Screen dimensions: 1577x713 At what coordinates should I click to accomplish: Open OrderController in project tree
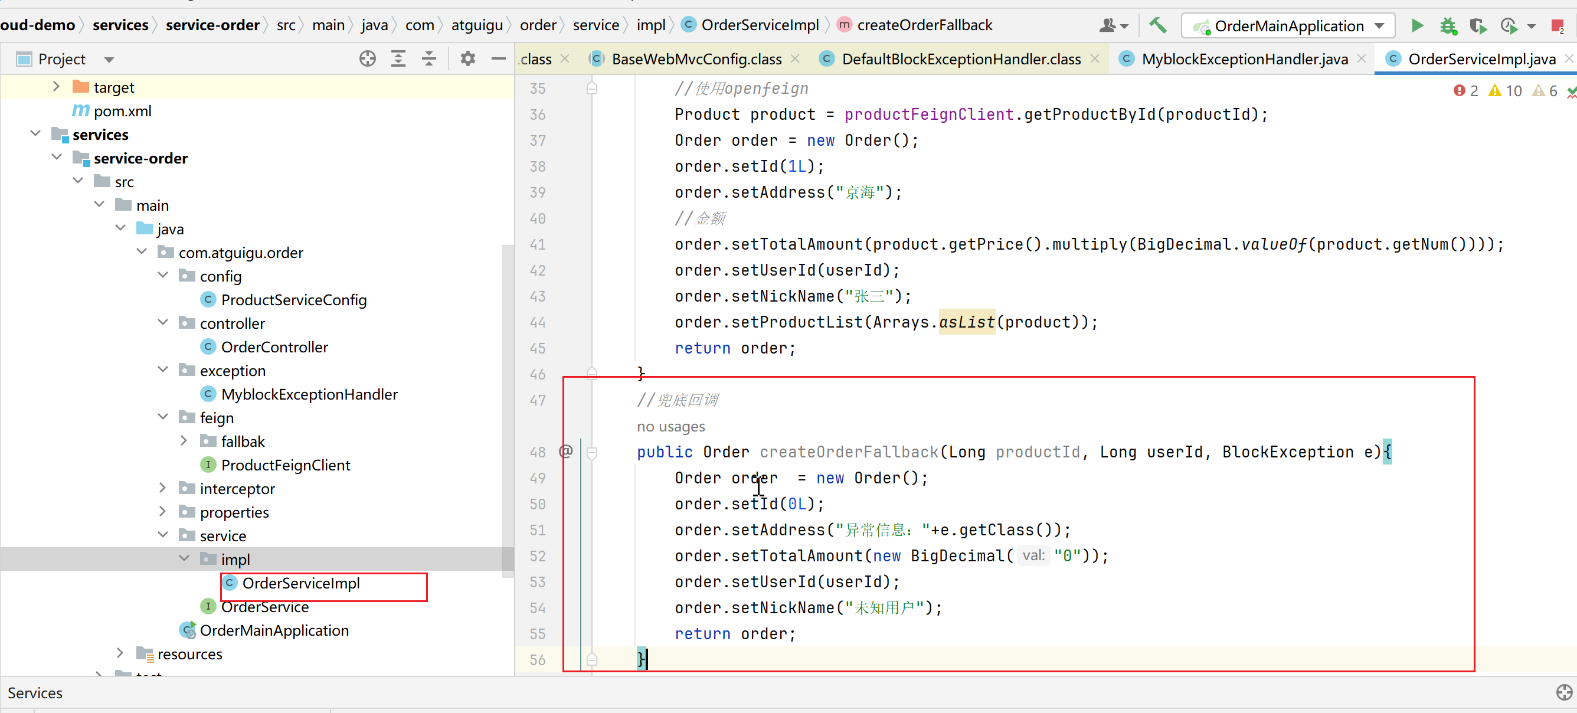click(x=274, y=347)
